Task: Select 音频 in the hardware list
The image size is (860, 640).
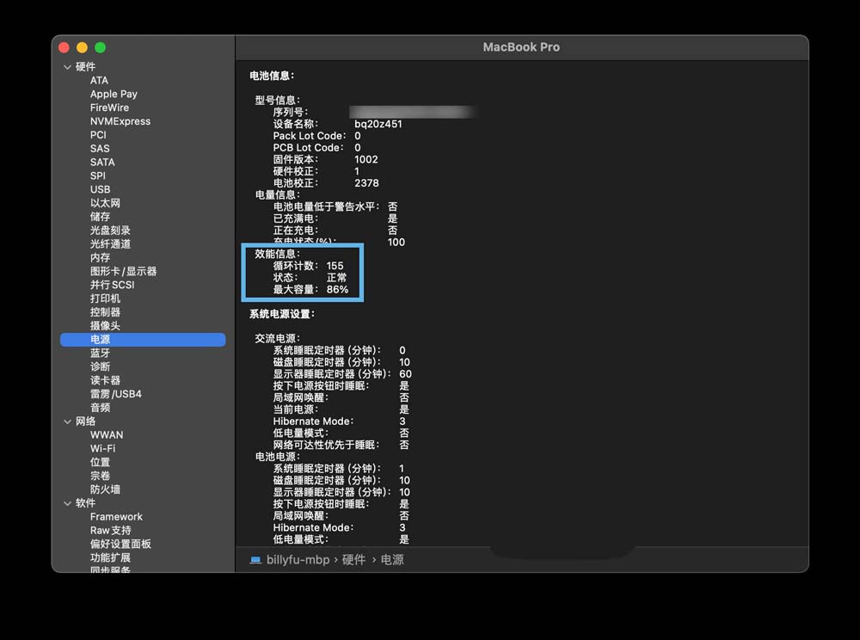Action: click(101, 408)
